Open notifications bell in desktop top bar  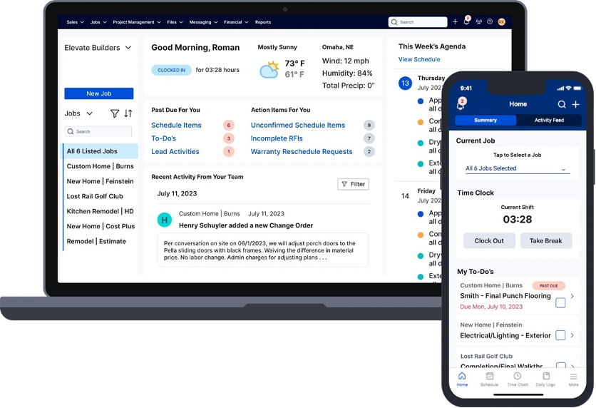tap(466, 22)
